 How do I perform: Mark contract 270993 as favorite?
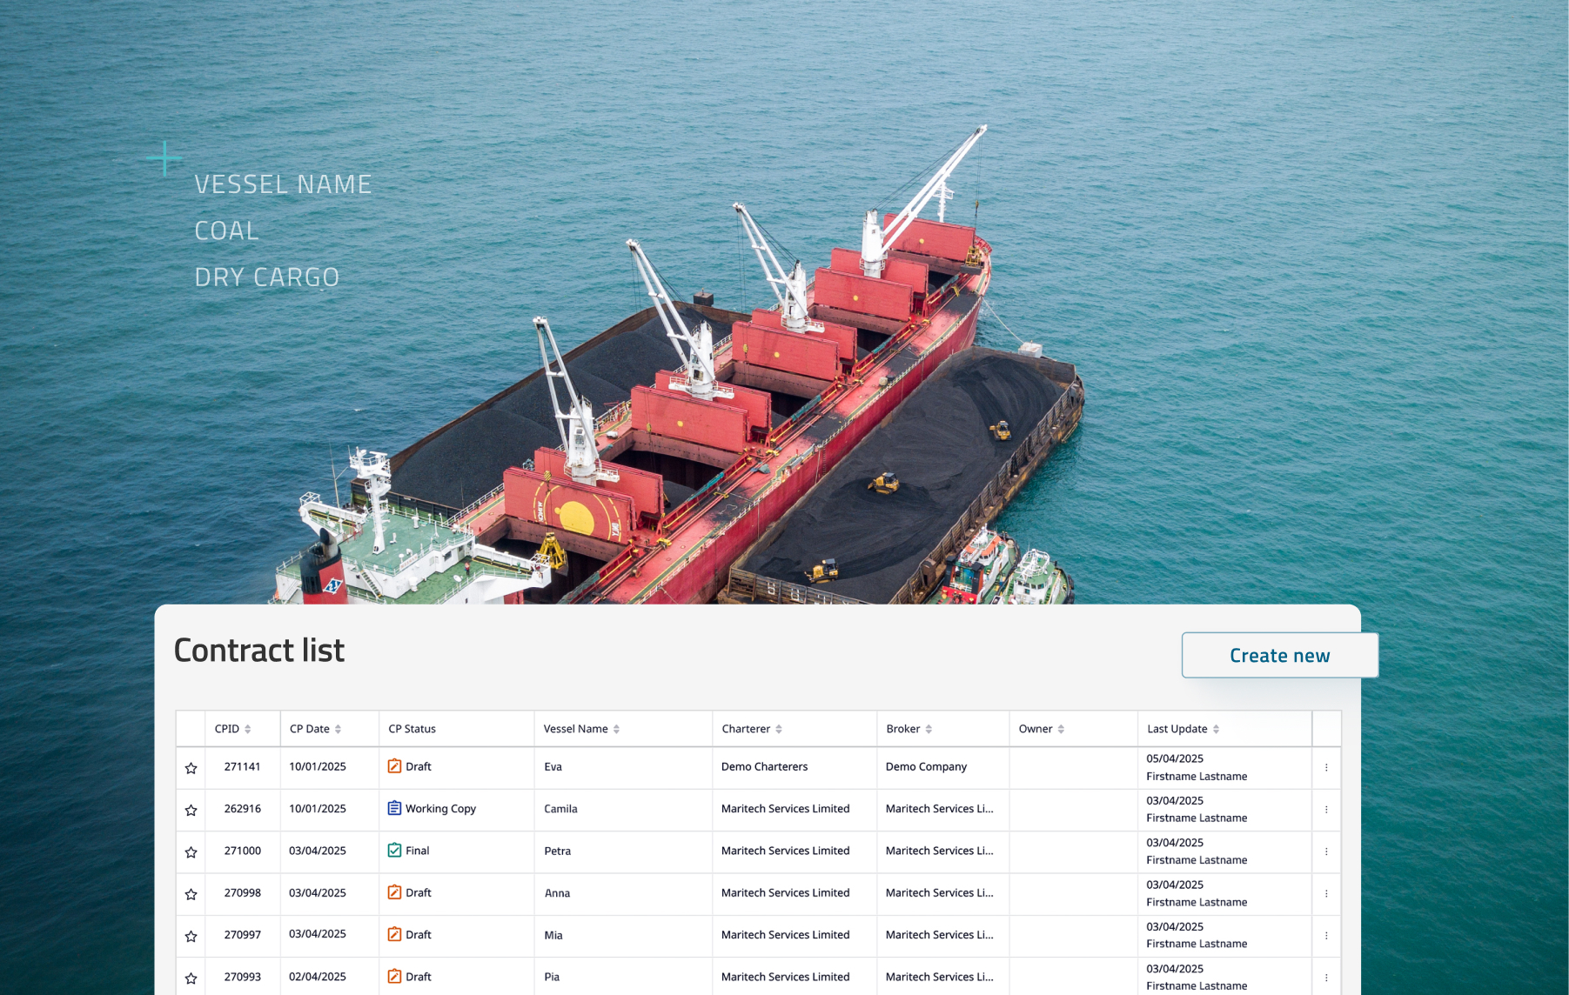tap(190, 976)
